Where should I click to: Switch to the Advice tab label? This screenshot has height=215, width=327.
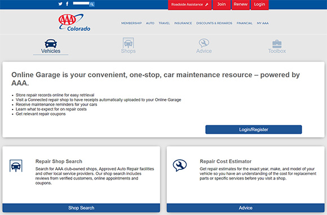point(204,51)
